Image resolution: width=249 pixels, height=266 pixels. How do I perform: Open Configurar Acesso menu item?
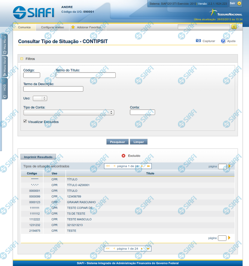[52, 27]
